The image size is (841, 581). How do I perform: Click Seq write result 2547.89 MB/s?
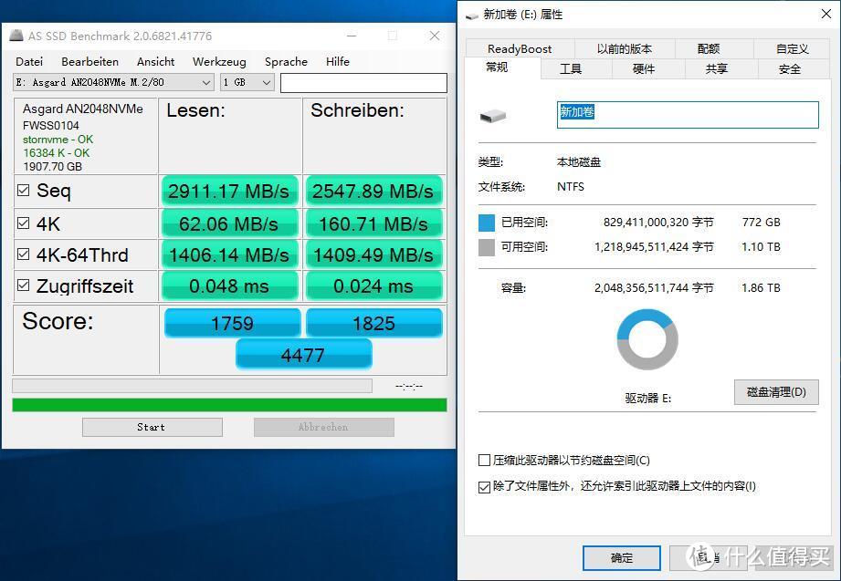(373, 191)
